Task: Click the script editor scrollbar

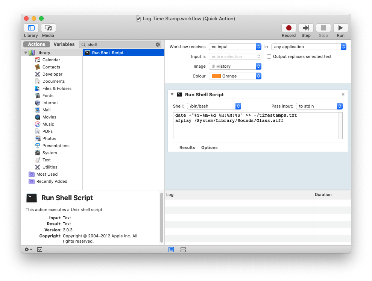Action: point(340,126)
